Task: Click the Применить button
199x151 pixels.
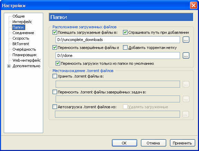Action: pyautogui.click(x=182, y=143)
